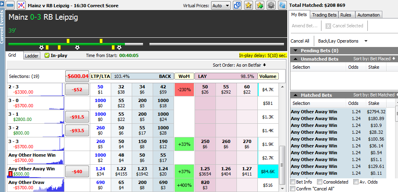The height and width of the screenshot is (192, 398).
Task: Click the Amend Bet... button
Action: 305,26
